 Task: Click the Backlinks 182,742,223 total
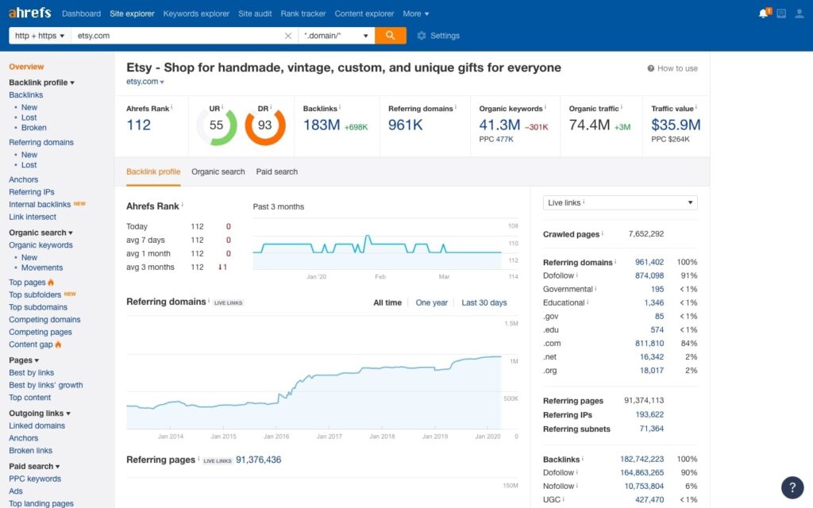point(642,460)
